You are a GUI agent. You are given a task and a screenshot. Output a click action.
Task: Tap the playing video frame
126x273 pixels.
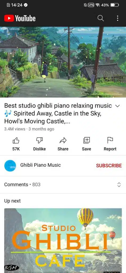pos(63,62)
